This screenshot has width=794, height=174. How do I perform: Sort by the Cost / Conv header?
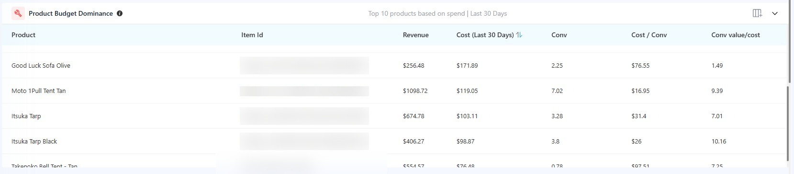pyautogui.click(x=649, y=35)
